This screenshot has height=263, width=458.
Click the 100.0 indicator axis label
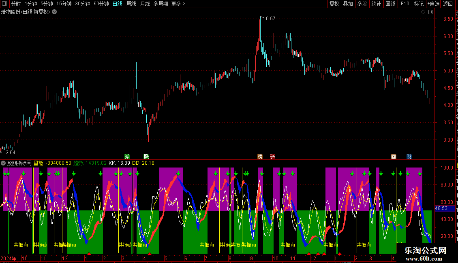click(x=447, y=168)
